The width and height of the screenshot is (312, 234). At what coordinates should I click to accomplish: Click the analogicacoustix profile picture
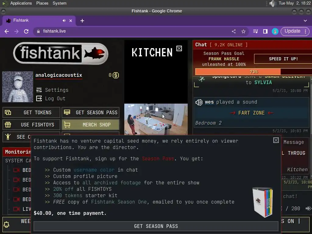point(18,87)
